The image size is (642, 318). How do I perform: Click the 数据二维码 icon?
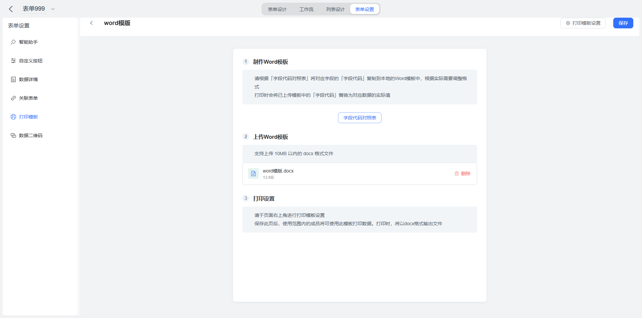pyautogui.click(x=13, y=135)
